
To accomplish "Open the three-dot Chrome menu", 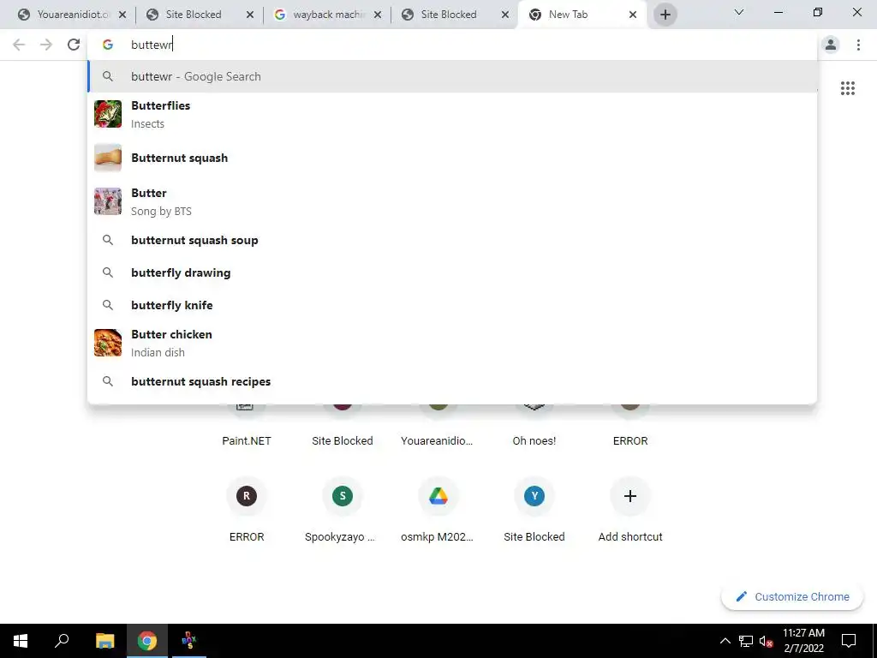I will 858,45.
